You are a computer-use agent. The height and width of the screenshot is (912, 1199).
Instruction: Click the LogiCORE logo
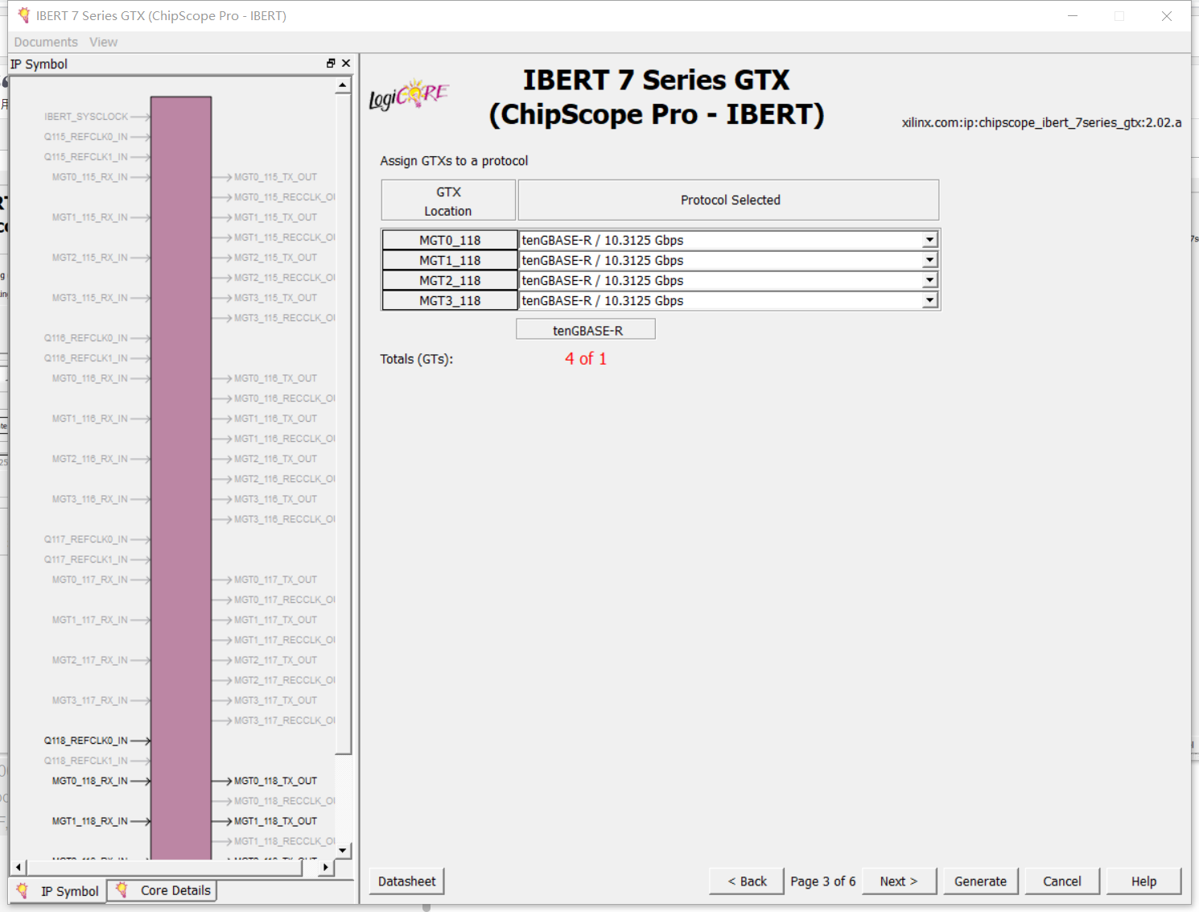pos(409,95)
